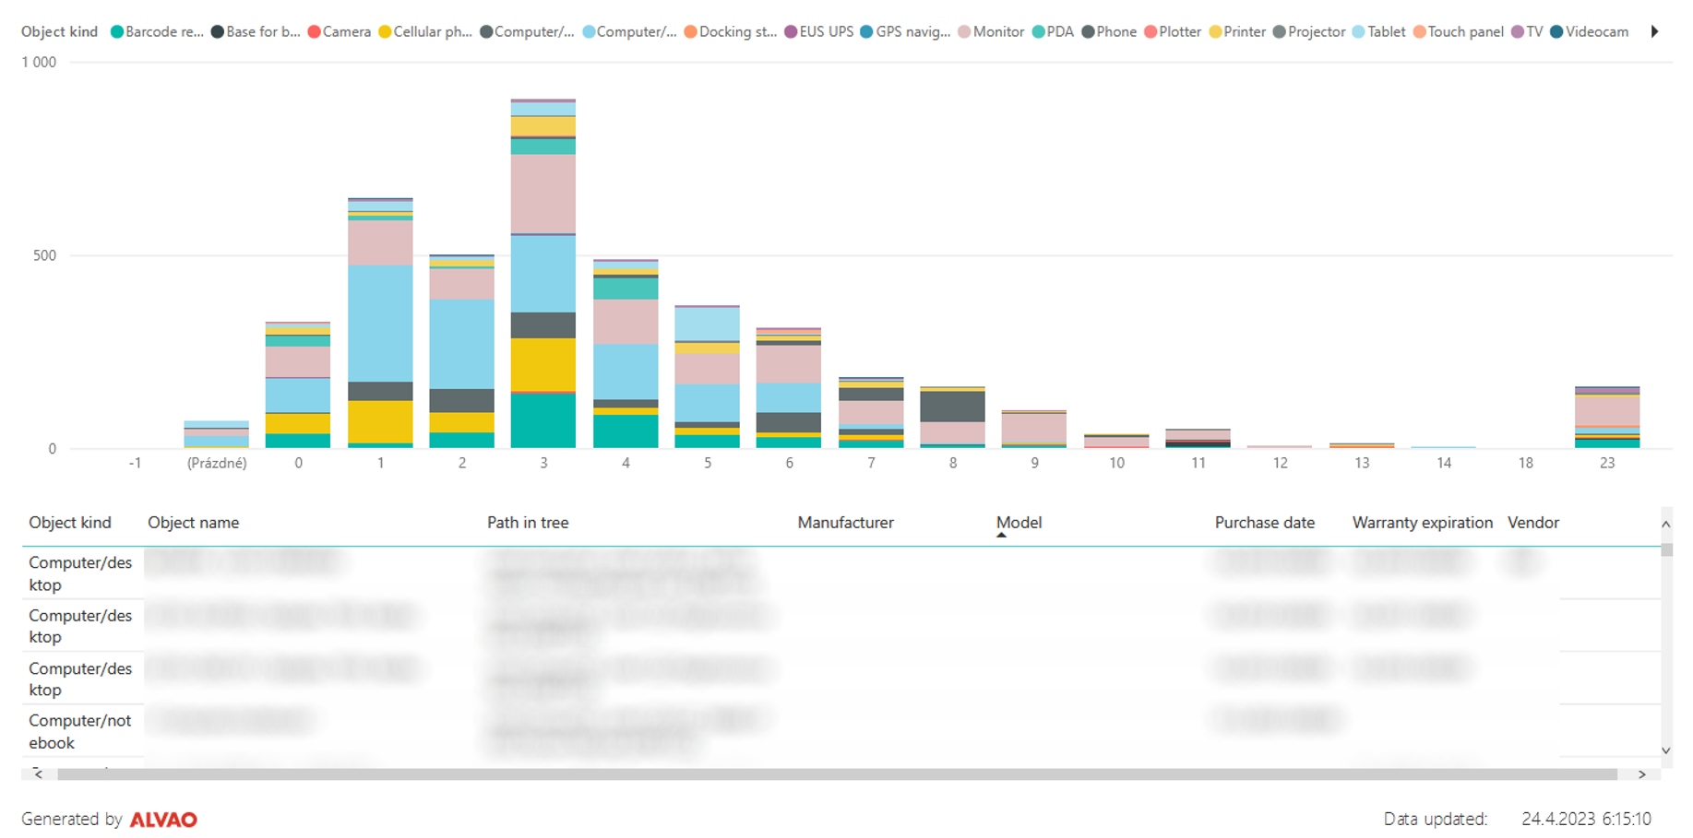Click the tallest bar at age 3
The height and width of the screenshot is (838, 1693).
[543, 277]
